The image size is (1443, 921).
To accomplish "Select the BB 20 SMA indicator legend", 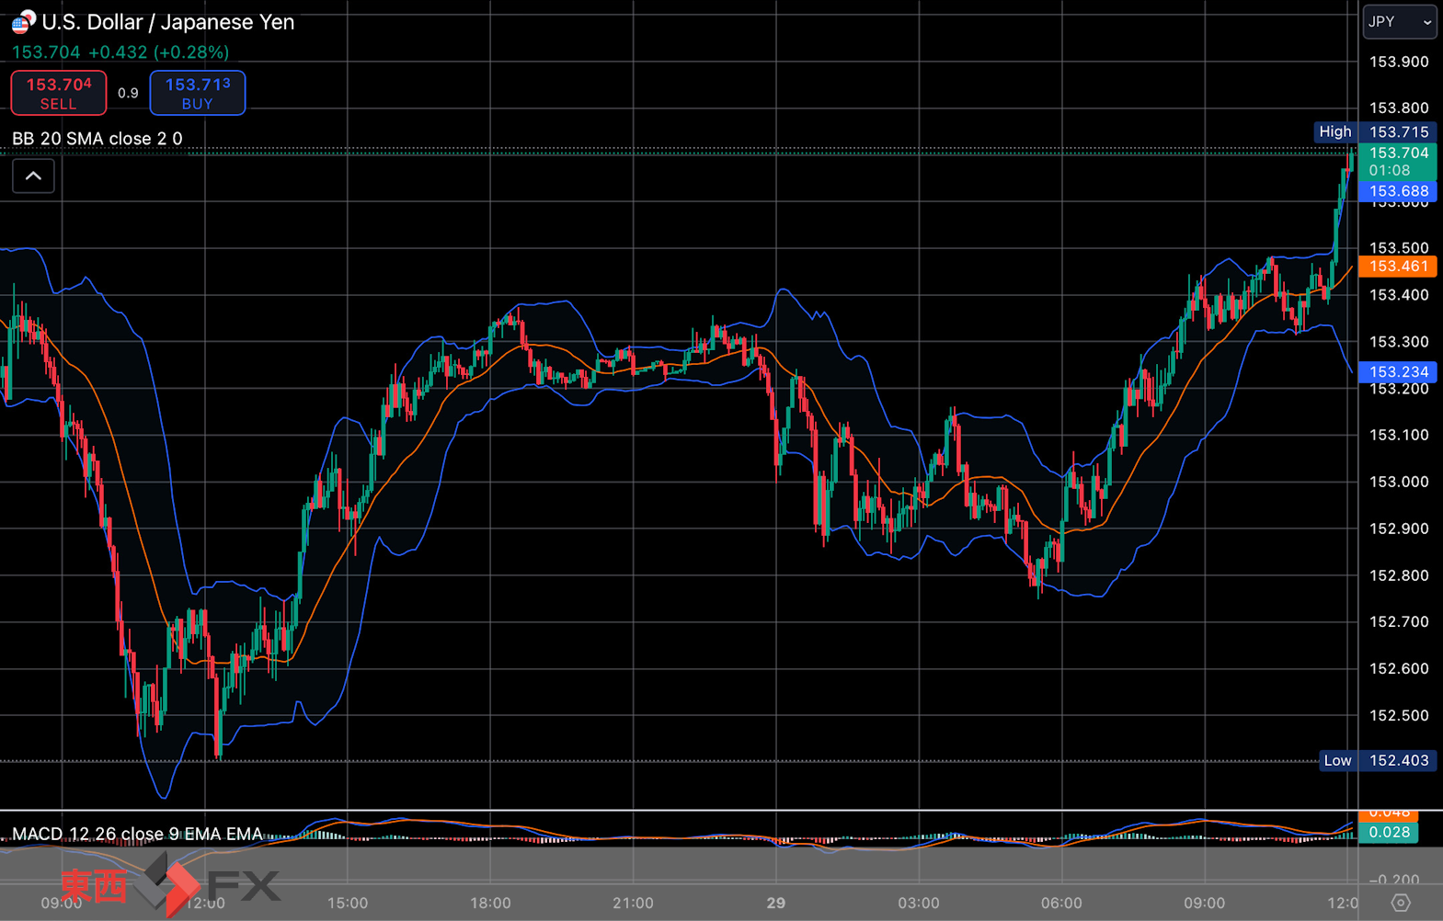I will [x=97, y=139].
